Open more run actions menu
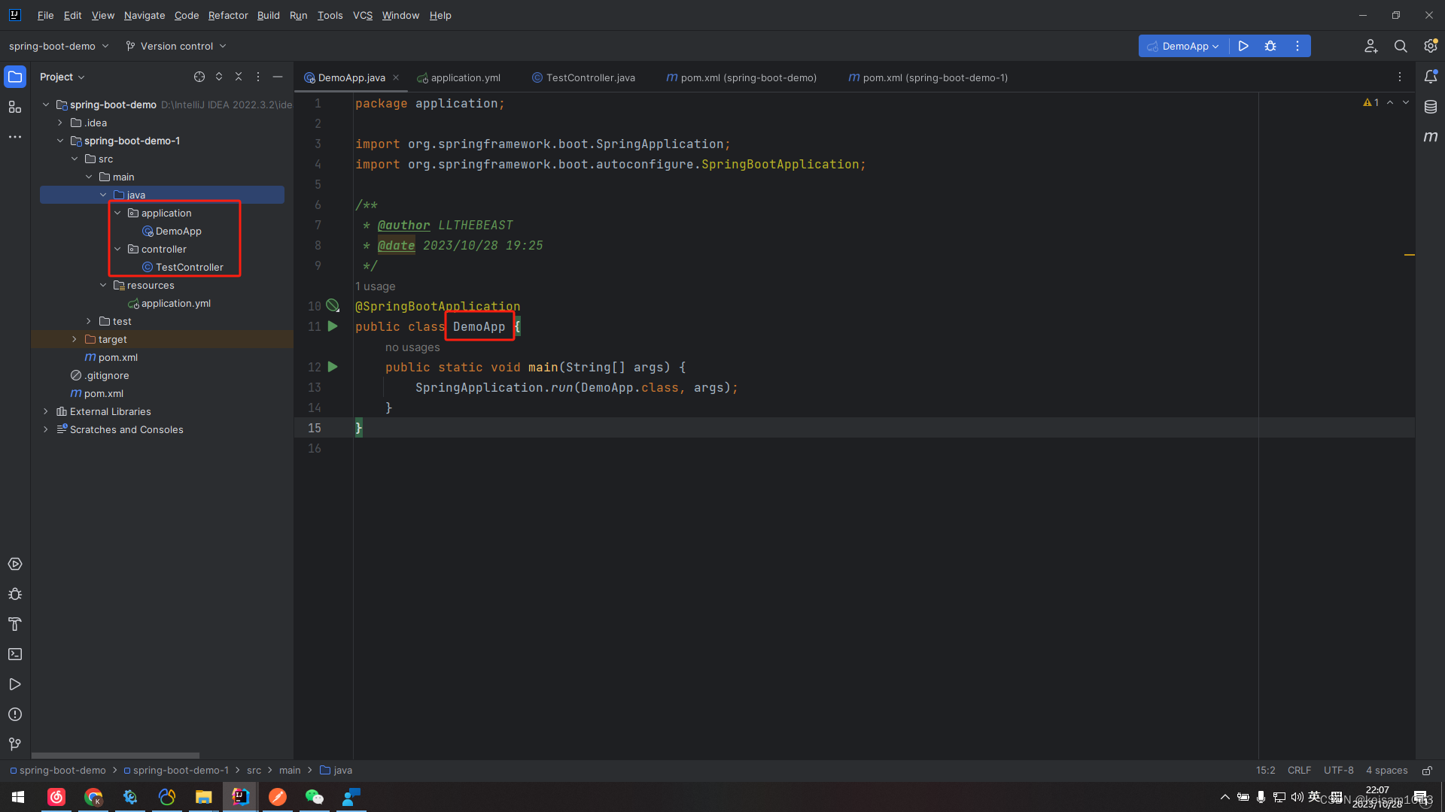 [x=1297, y=46]
